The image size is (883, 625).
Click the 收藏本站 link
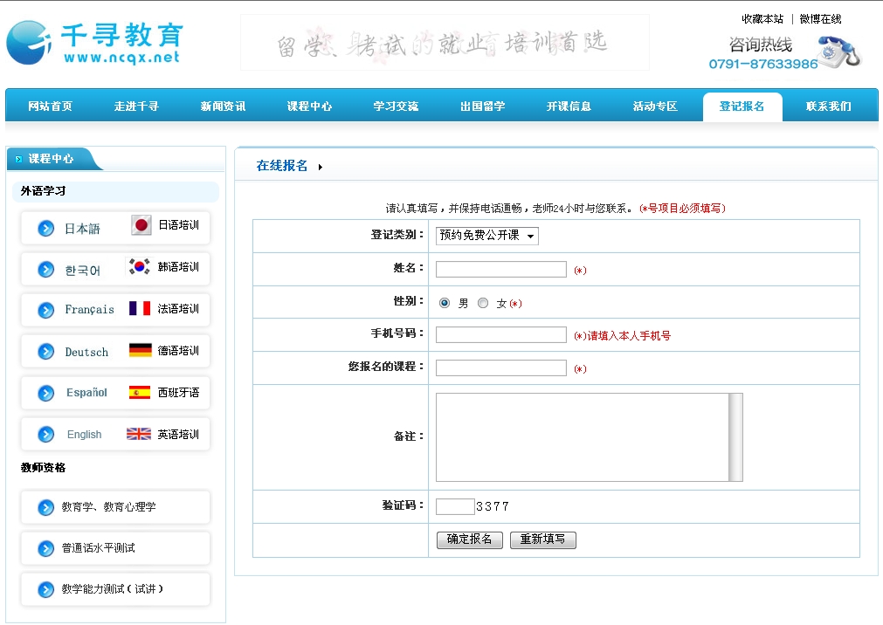762,19
